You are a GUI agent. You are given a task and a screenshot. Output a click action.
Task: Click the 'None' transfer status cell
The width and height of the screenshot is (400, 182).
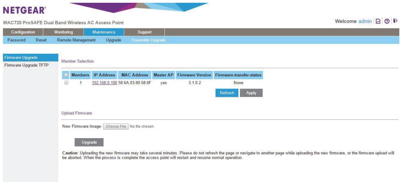238,83
